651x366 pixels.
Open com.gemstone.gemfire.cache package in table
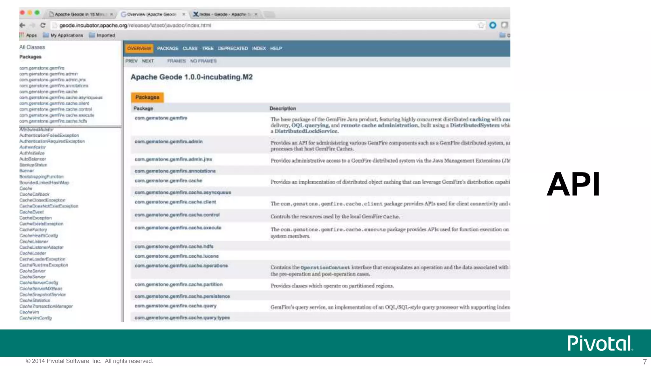[x=168, y=180]
